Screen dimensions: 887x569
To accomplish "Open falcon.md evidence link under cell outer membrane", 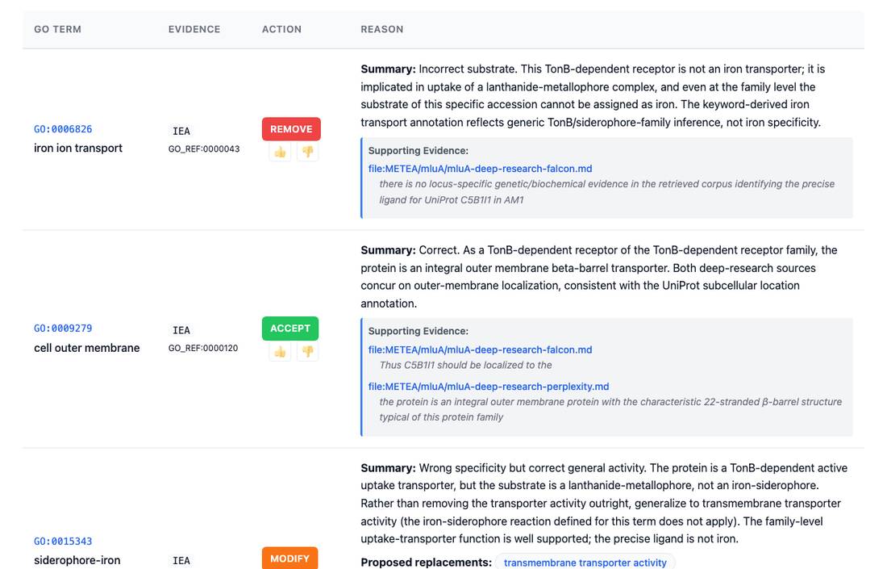I will pos(481,350).
